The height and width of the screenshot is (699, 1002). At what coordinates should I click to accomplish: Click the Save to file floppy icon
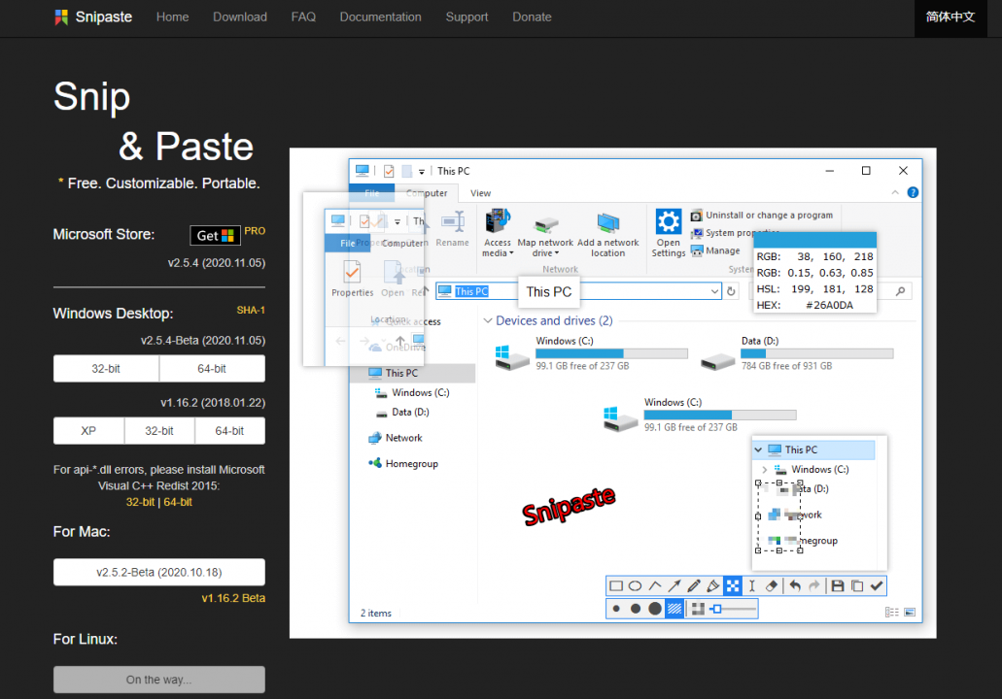(x=837, y=586)
